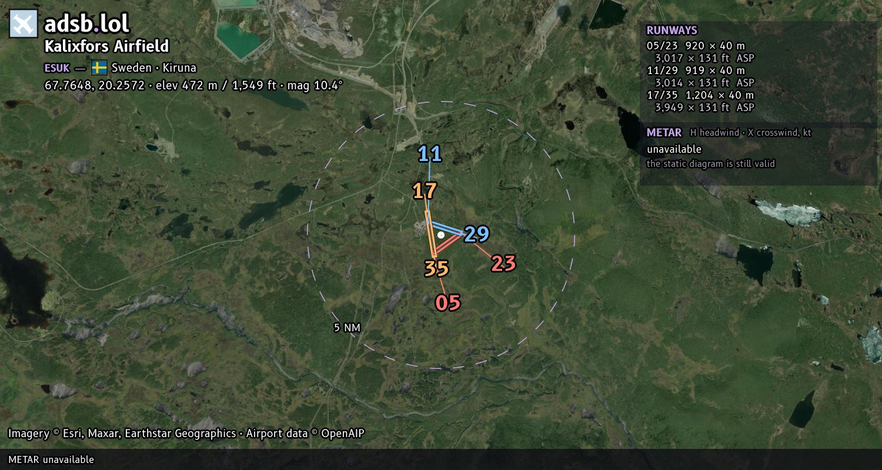Select runway label 35
Screen dimensions: 882x470
click(436, 268)
